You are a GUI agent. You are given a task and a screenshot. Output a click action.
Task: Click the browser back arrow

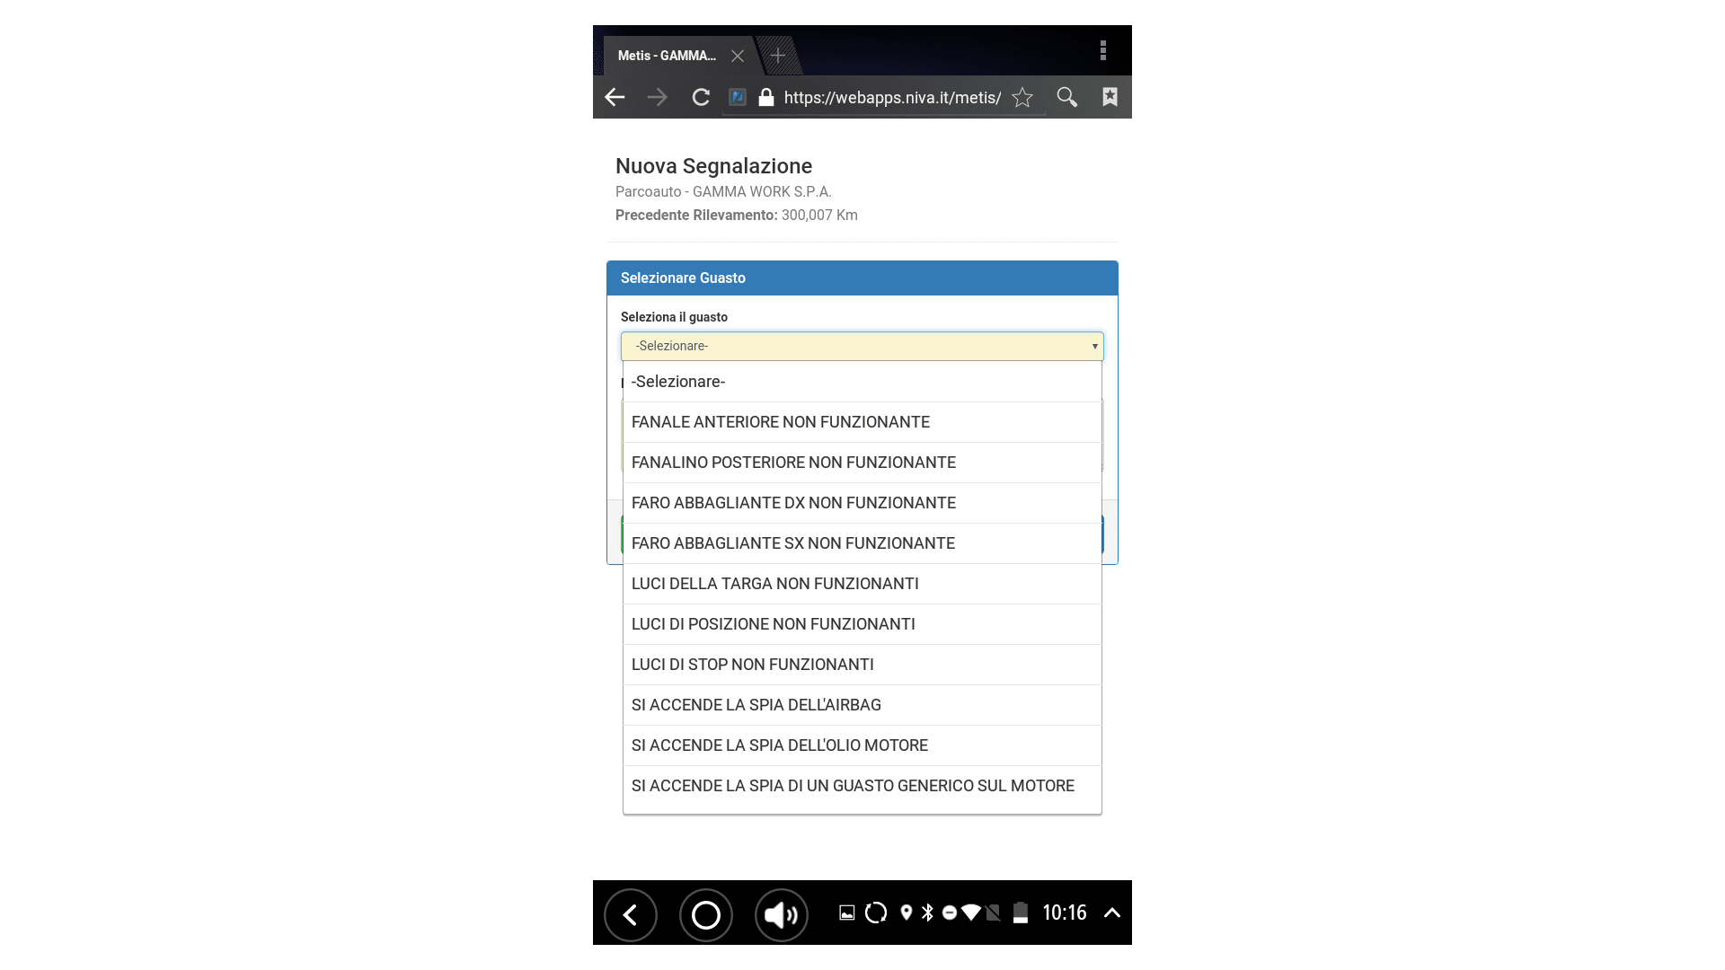615,97
